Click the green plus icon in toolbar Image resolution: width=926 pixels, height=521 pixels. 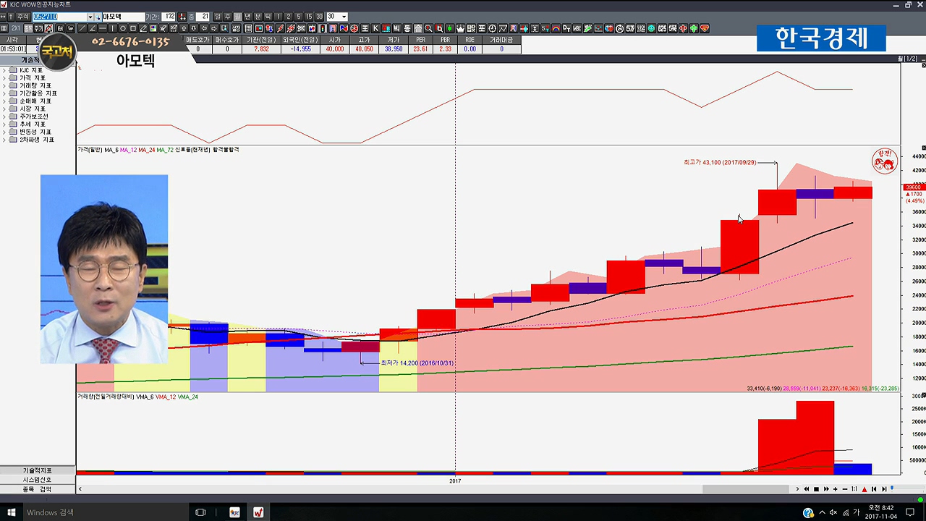(x=694, y=29)
